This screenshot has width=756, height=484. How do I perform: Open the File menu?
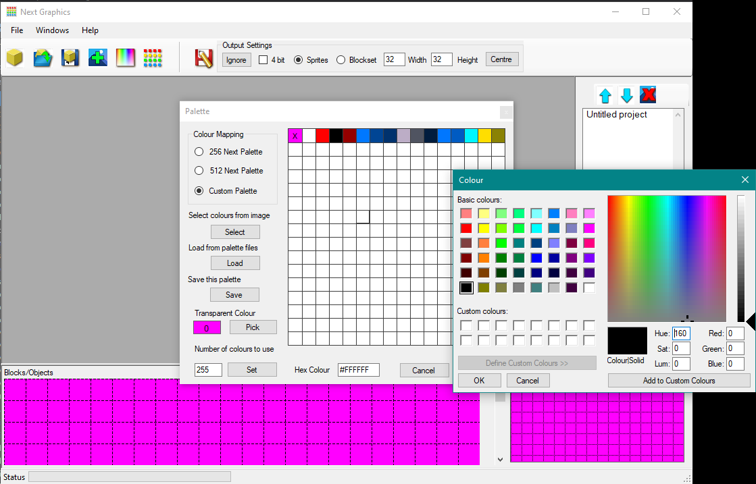[16, 30]
